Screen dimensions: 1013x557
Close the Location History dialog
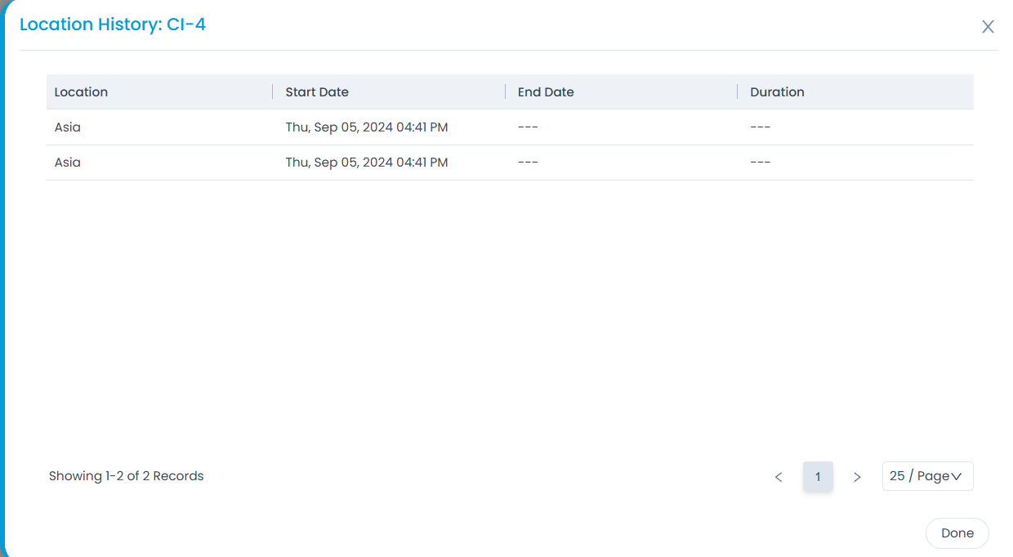click(x=988, y=27)
